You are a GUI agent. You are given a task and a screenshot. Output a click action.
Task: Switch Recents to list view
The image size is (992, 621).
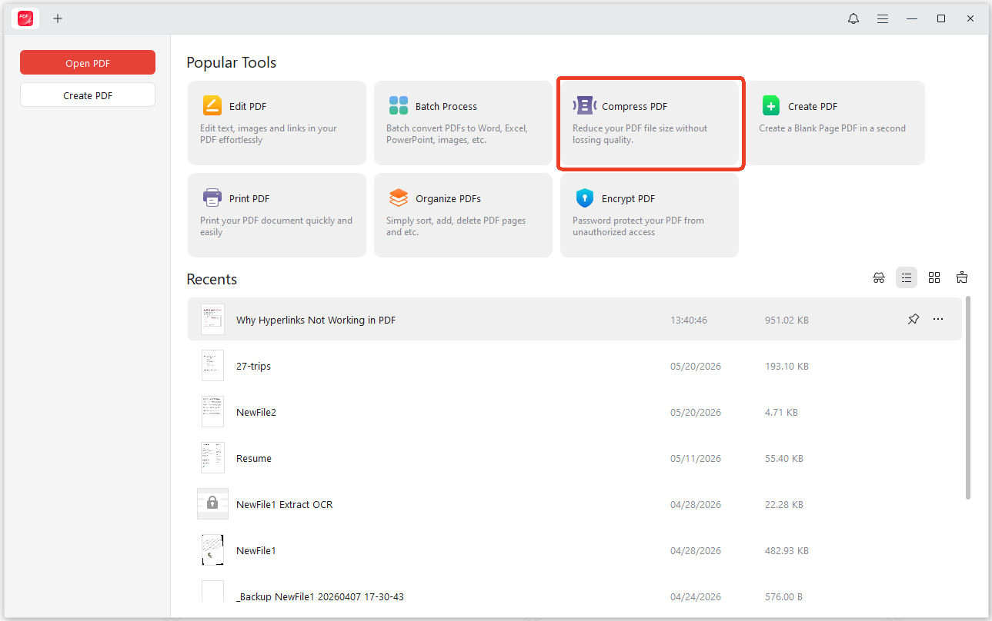pos(907,278)
